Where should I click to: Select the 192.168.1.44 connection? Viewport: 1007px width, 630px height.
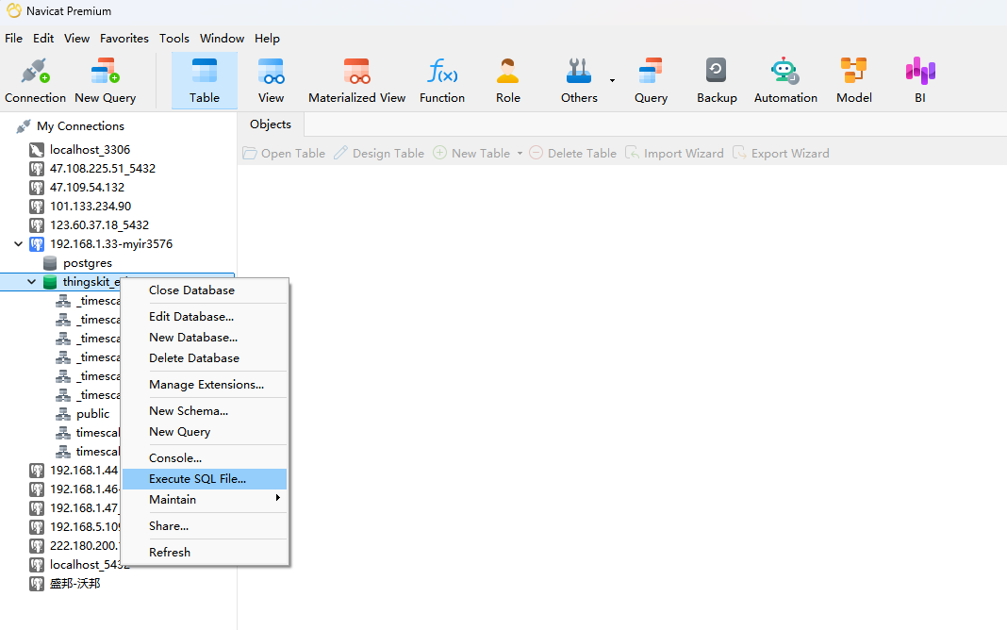coord(84,470)
